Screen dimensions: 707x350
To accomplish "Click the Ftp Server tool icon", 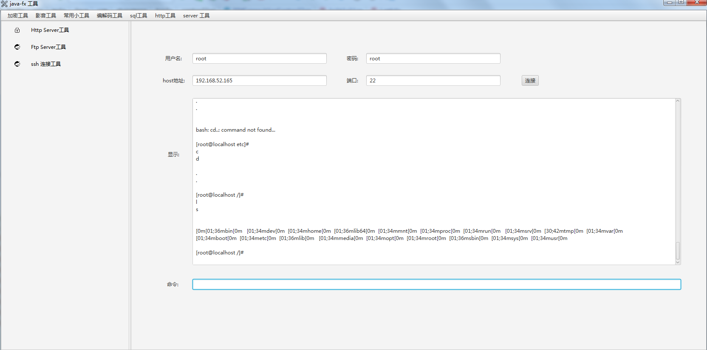I will (x=17, y=47).
